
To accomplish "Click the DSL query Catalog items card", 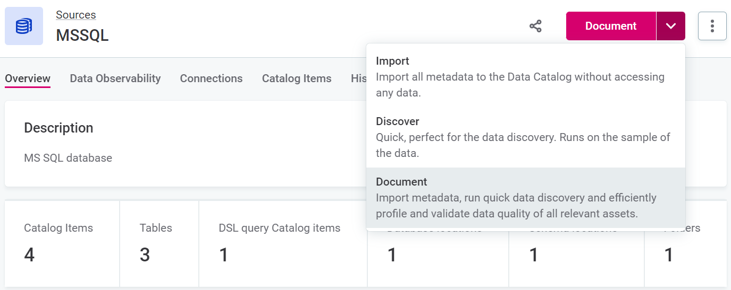I will tap(282, 244).
